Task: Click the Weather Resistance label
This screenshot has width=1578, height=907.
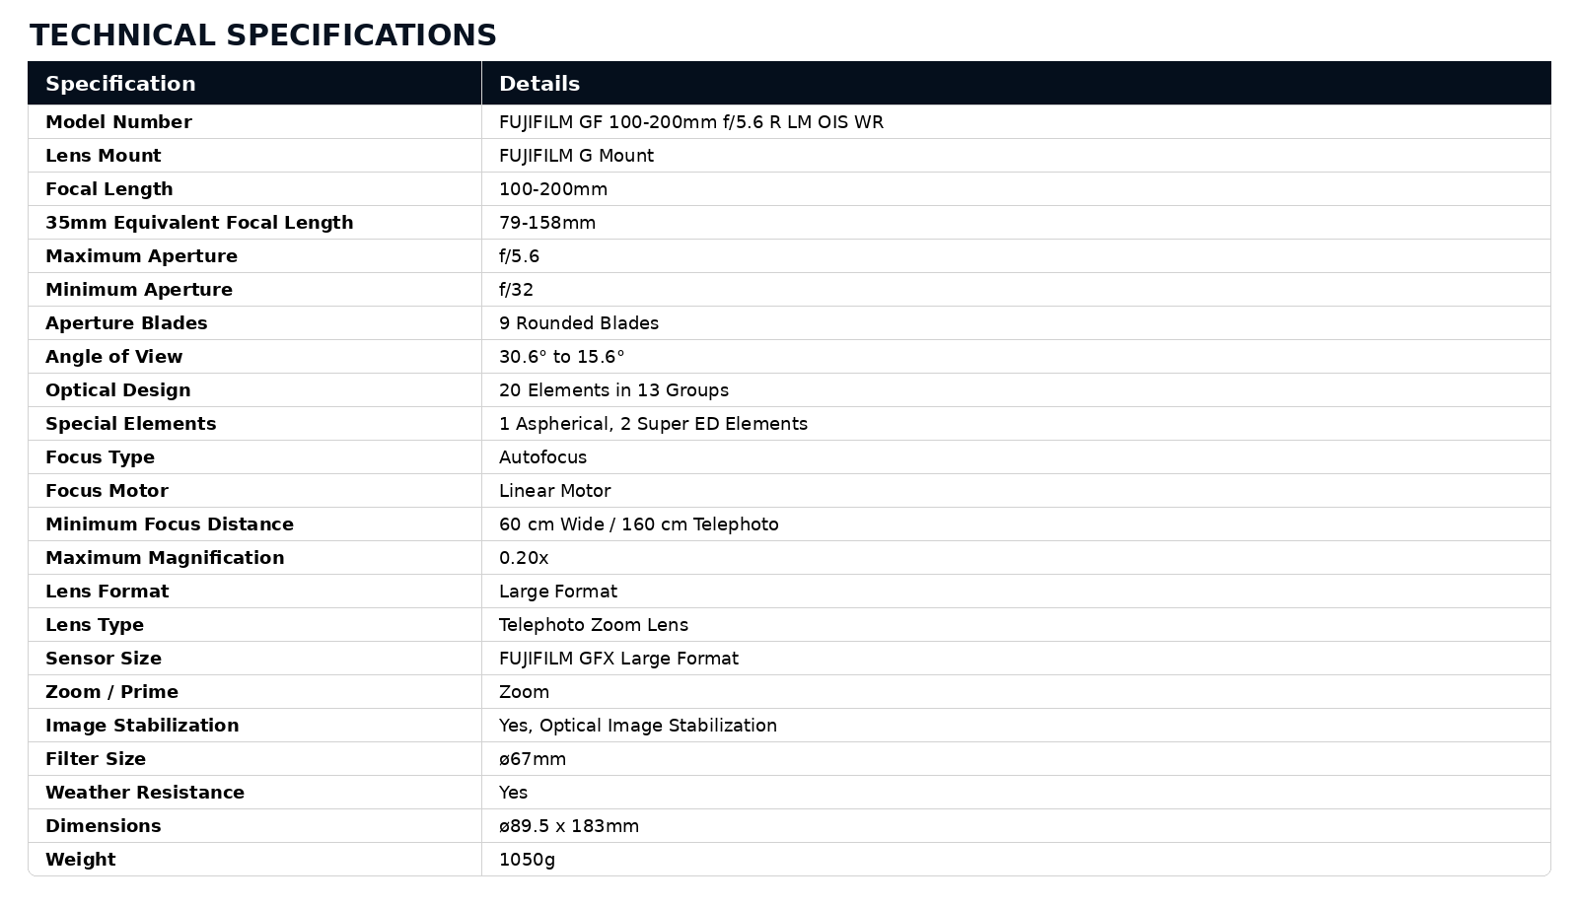Action: point(145,793)
